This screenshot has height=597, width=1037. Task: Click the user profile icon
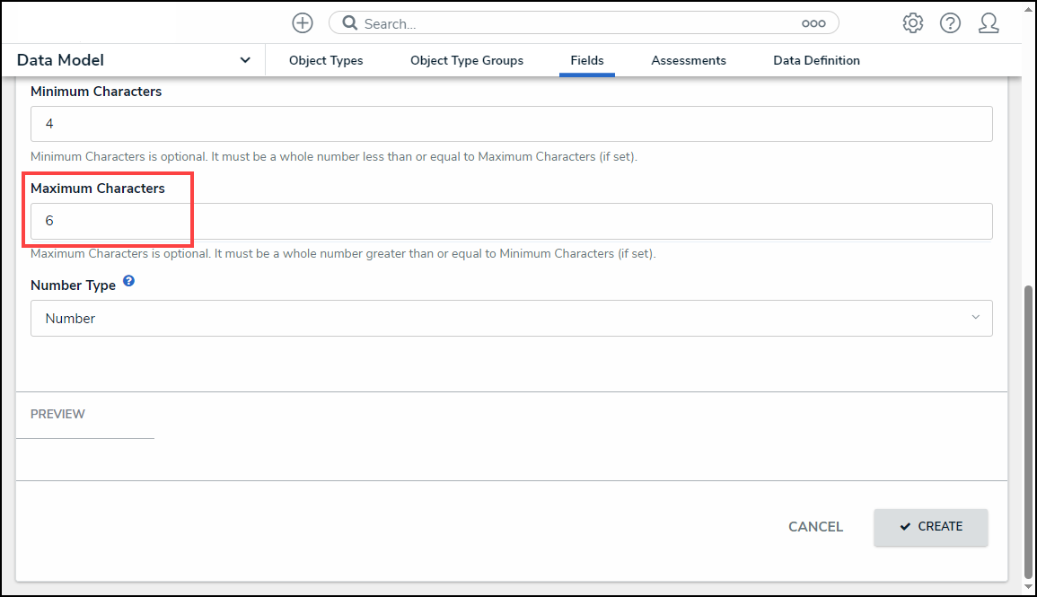point(989,23)
